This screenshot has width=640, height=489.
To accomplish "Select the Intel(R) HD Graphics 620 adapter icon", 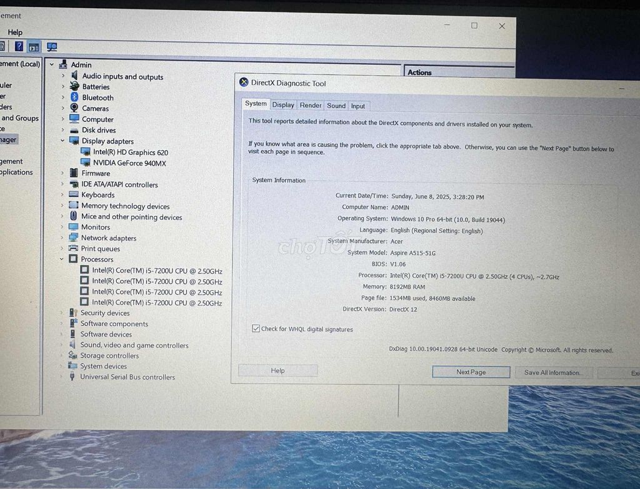I will tap(85, 151).
